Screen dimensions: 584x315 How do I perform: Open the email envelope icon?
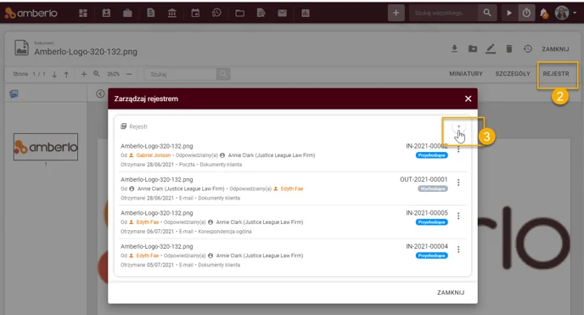pyautogui.click(x=283, y=13)
